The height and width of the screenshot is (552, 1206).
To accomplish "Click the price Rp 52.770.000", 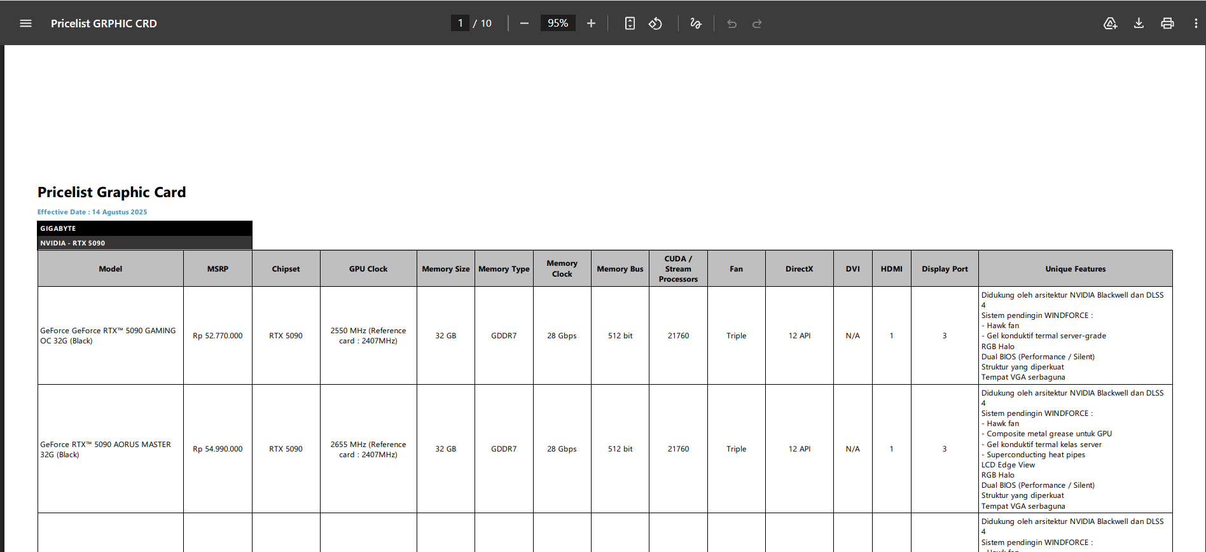I will click(x=218, y=336).
